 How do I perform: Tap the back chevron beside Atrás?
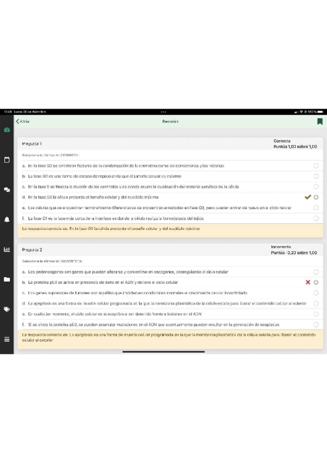coord(17,121)
